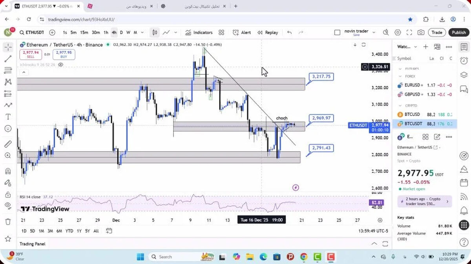
Task: Open the Fibonacci tools group
Action: pyautogui.click(x=8, y=71)
